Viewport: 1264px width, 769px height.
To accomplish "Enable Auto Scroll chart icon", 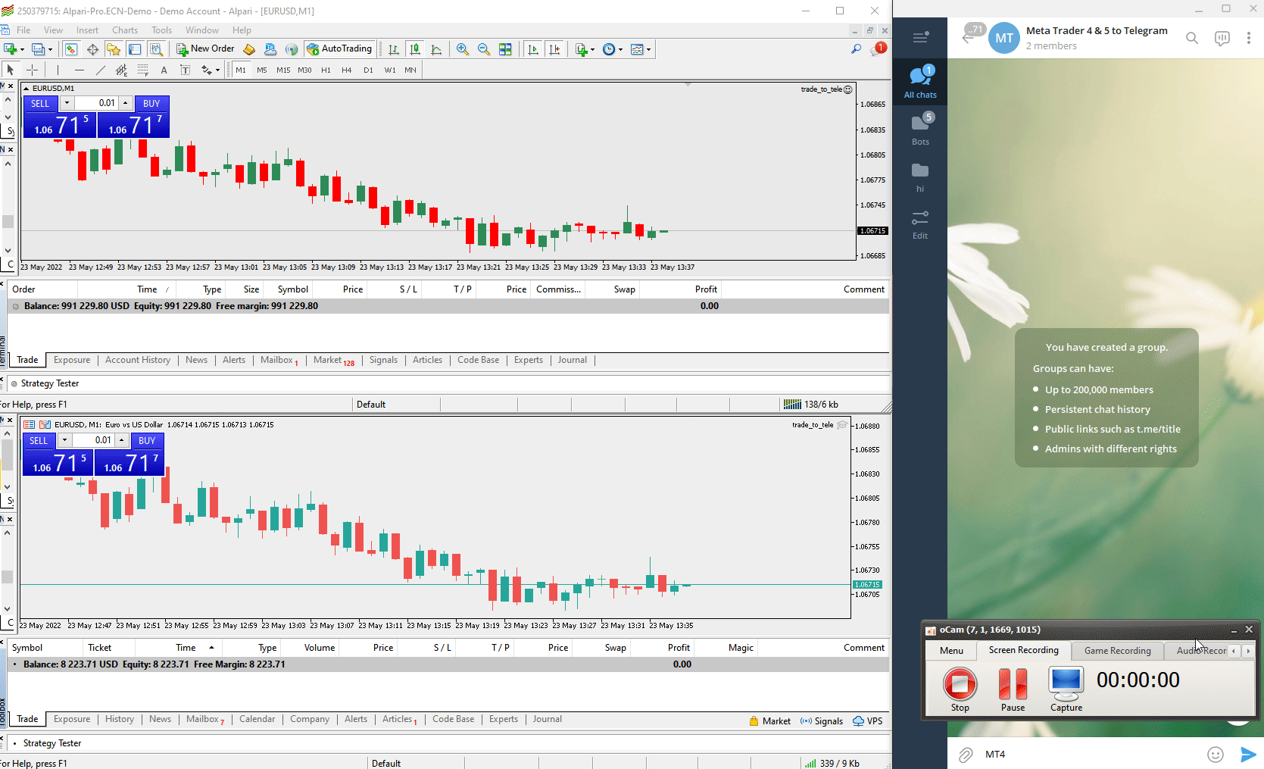I will click(x=533, y=49).
